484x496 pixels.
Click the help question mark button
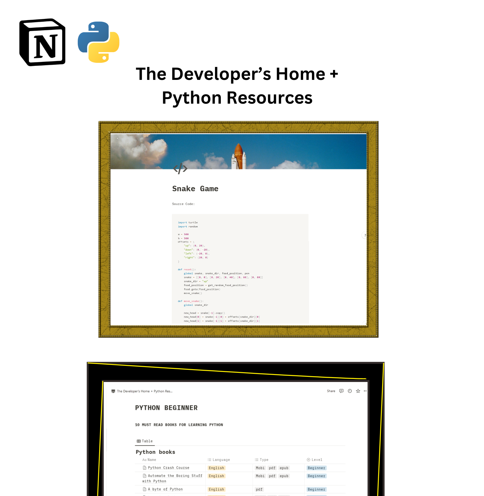coord(365,235)
